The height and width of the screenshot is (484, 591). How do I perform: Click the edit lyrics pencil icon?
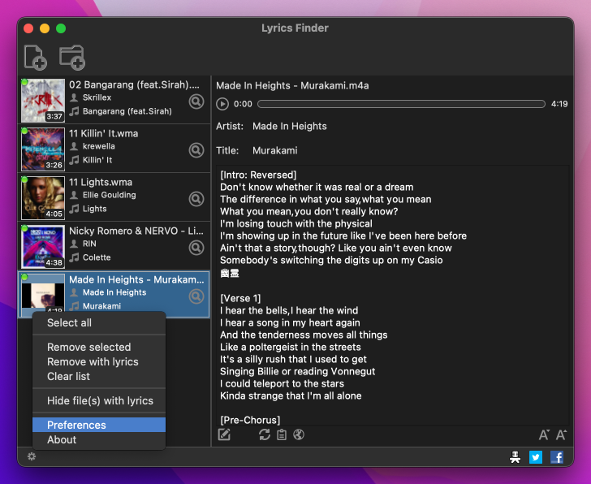(224, 434)
